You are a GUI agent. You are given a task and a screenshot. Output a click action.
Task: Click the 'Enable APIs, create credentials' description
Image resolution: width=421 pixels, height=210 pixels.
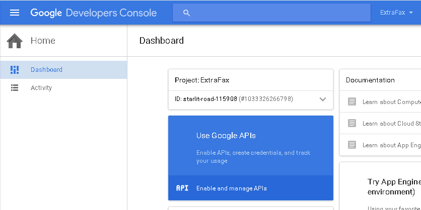(x=253, y=157)
